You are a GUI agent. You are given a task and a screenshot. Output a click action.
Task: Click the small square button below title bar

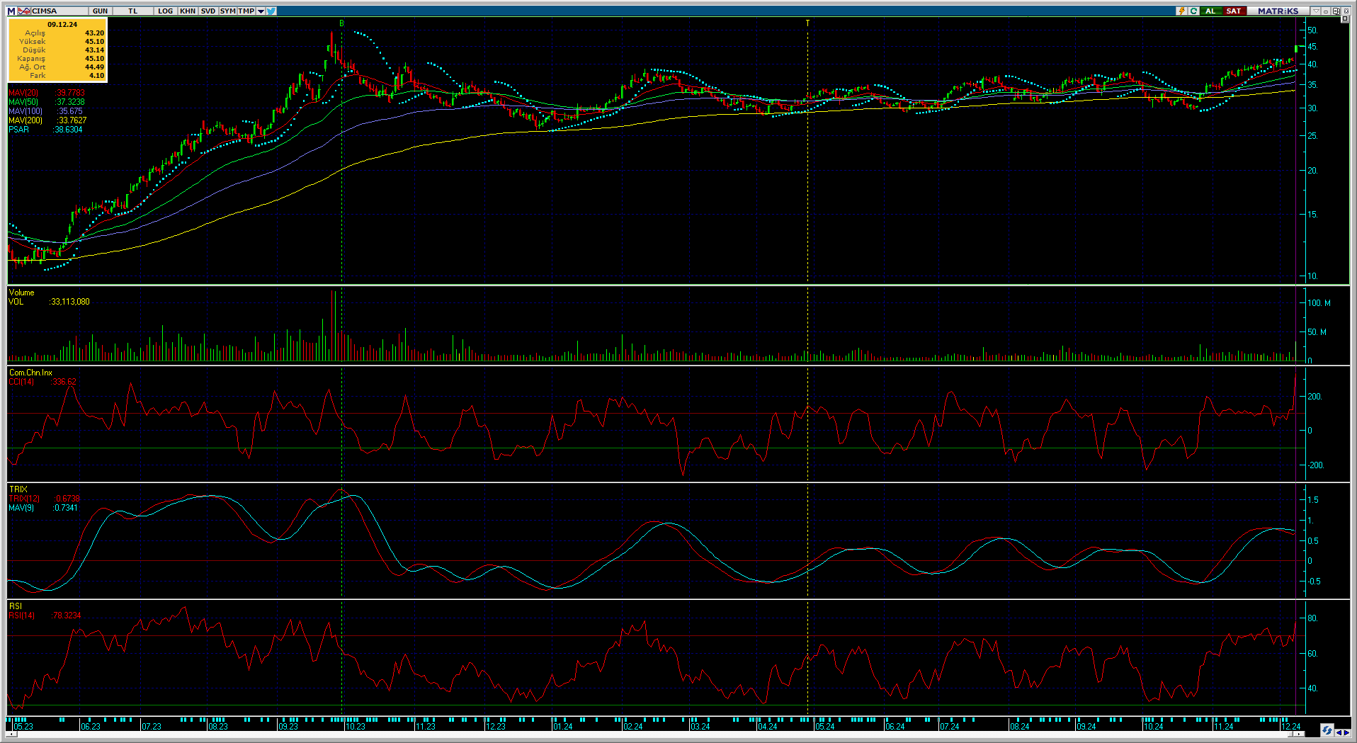[x=1345, y=19]
